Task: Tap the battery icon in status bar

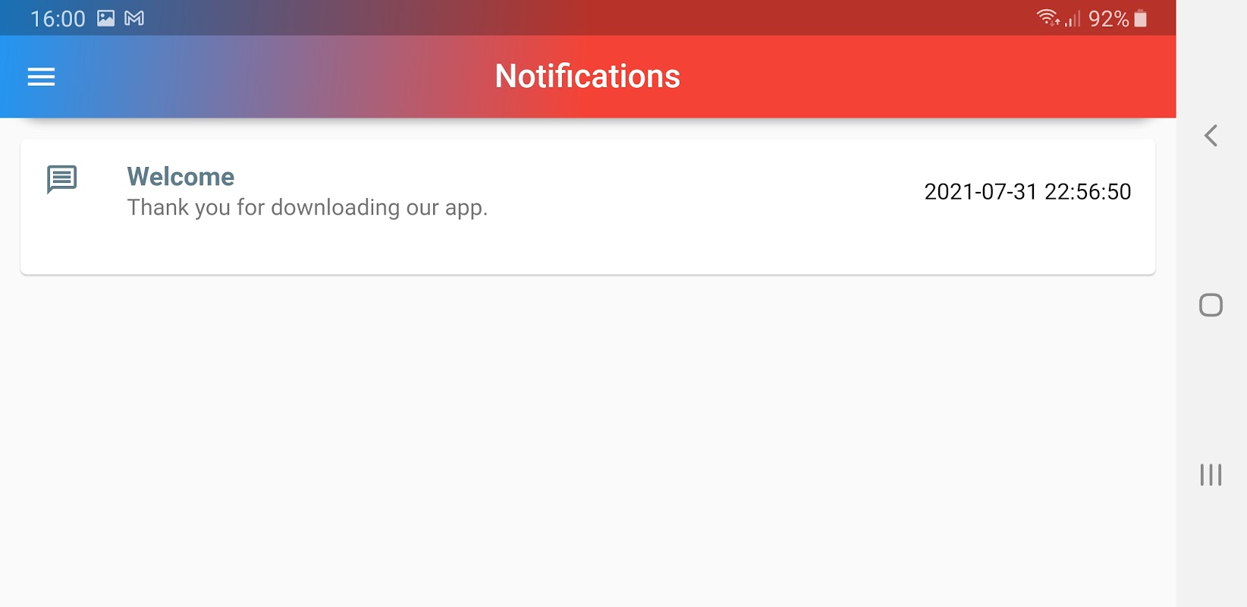Action: [1140, 18]
